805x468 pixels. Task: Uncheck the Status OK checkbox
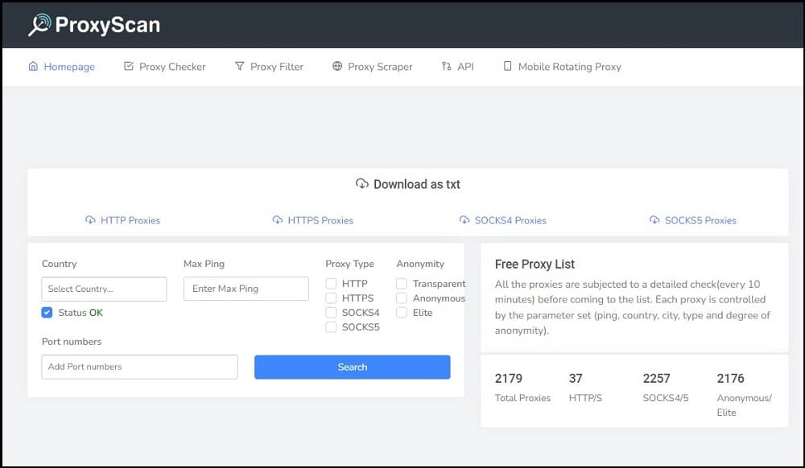click(47, 312)
